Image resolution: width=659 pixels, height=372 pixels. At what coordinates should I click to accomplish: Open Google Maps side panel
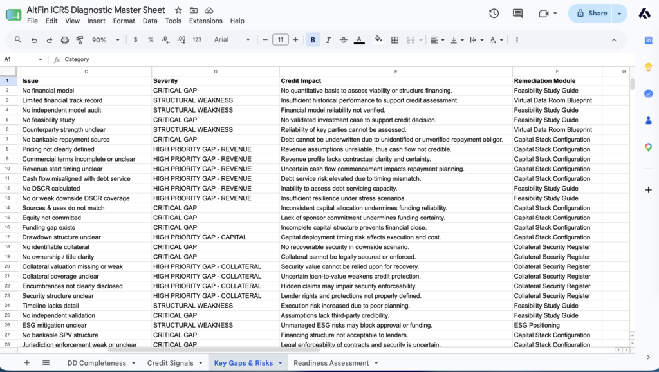point(649,147)
